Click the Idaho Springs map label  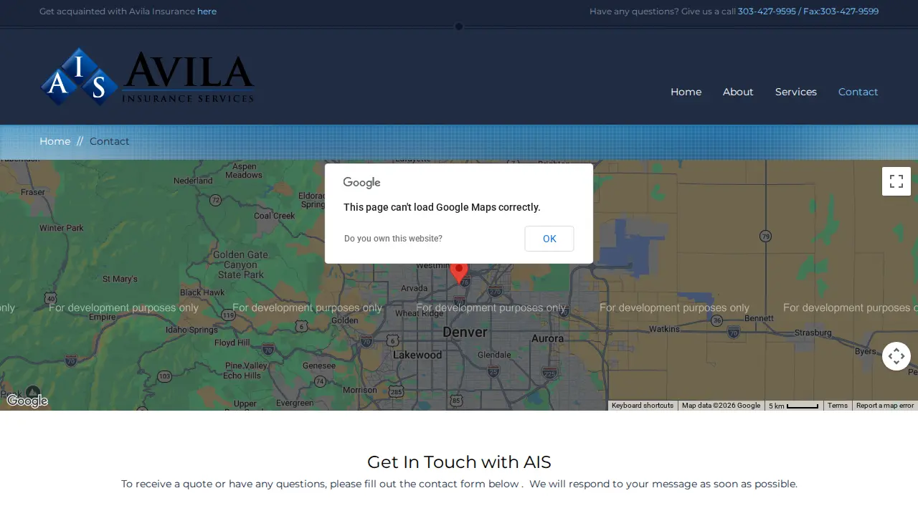[191, 330]
